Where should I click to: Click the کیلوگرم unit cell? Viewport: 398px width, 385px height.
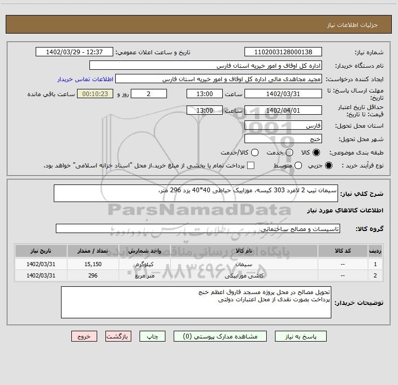pos(144,264)
